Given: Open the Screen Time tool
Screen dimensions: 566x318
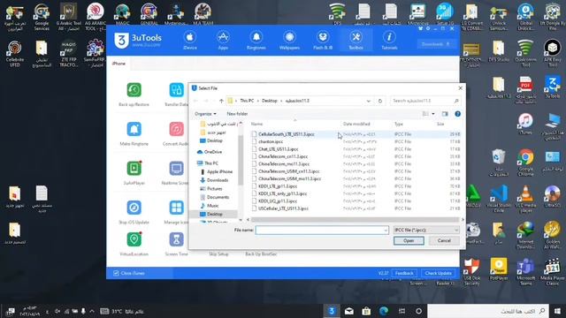Looking at the screenshot, I should (x=176, y=244).
